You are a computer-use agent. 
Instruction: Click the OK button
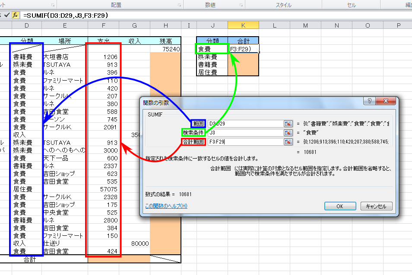coord(340,206)
